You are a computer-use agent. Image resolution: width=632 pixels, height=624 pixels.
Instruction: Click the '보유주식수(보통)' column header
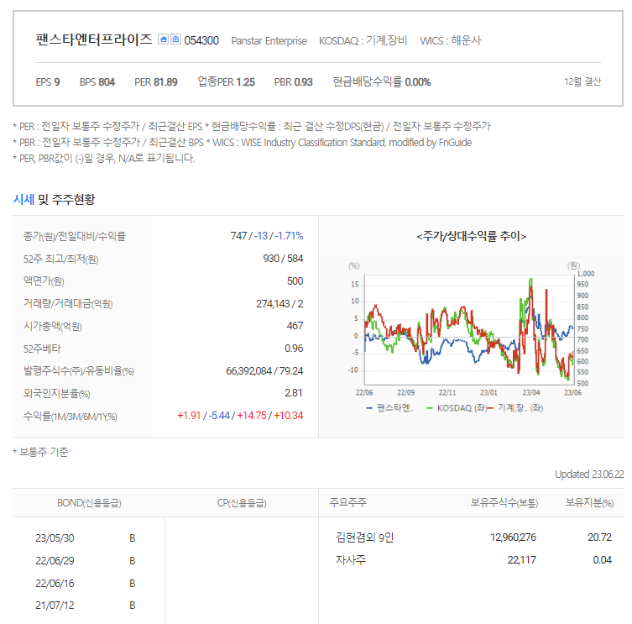point(504,502)
